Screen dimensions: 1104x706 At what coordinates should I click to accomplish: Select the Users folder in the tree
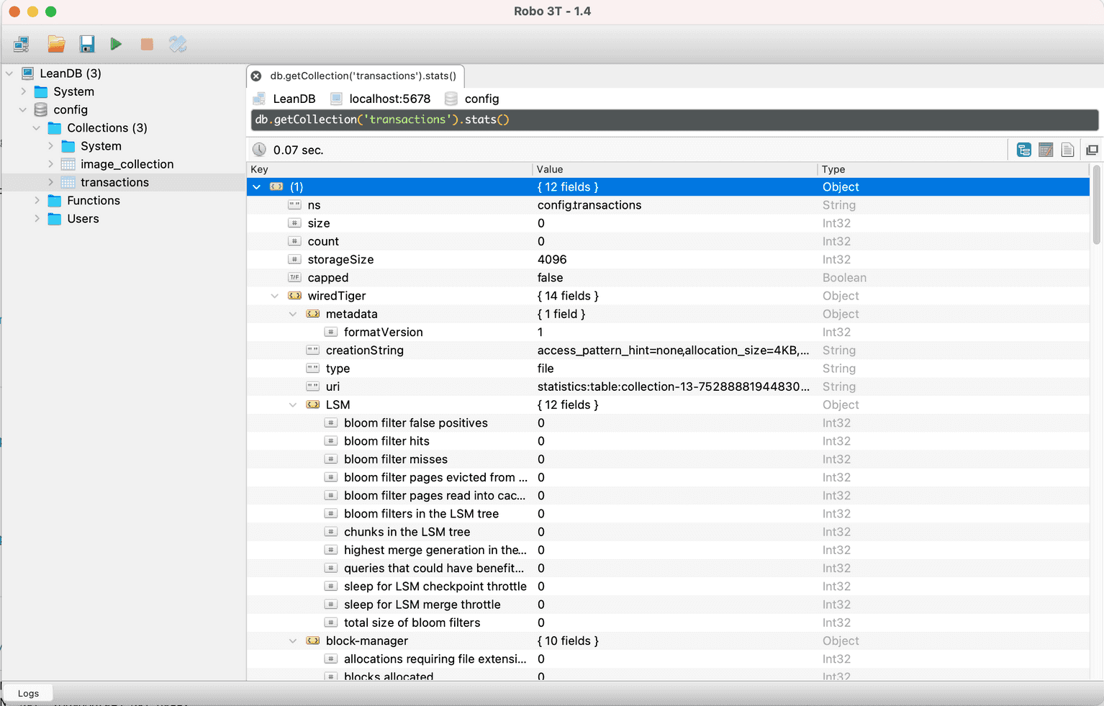[x=83, y=219]
